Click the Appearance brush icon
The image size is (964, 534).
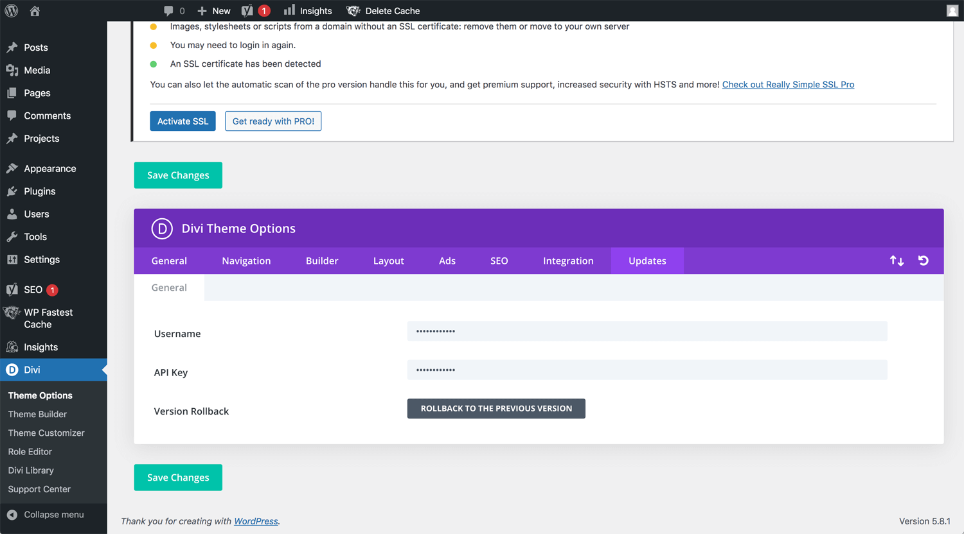point(12,169)
